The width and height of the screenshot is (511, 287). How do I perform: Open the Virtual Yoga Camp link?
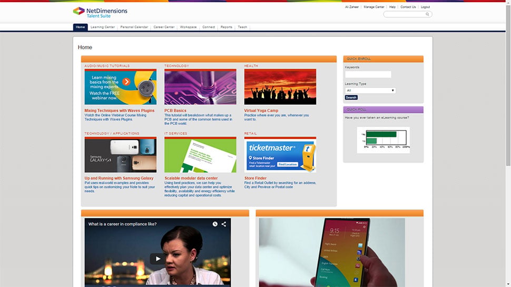[x=261, y=111]
